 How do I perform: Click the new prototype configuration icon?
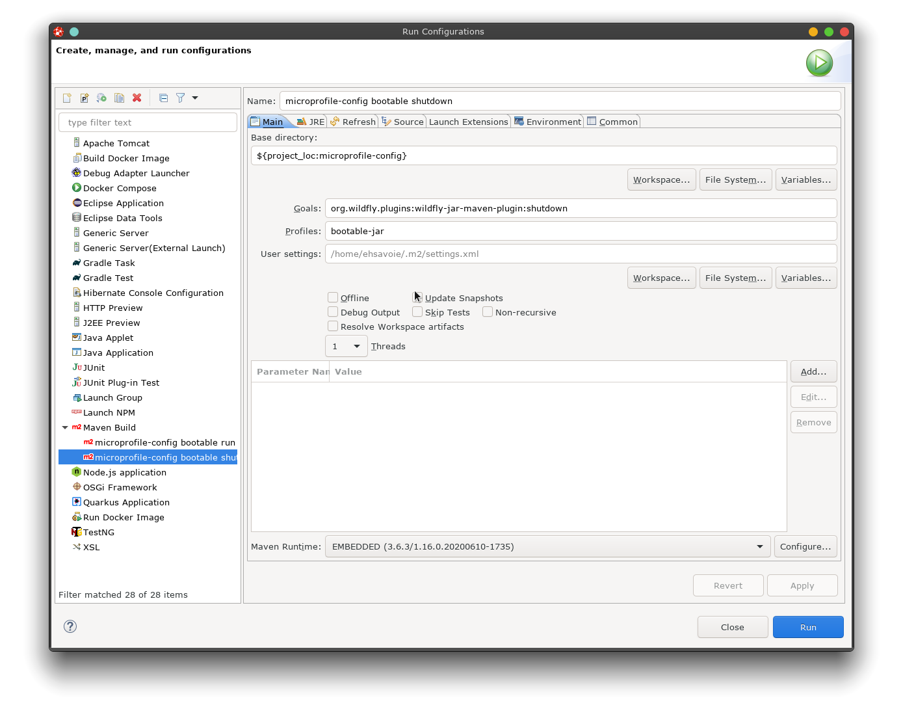(x=85, y=98)
